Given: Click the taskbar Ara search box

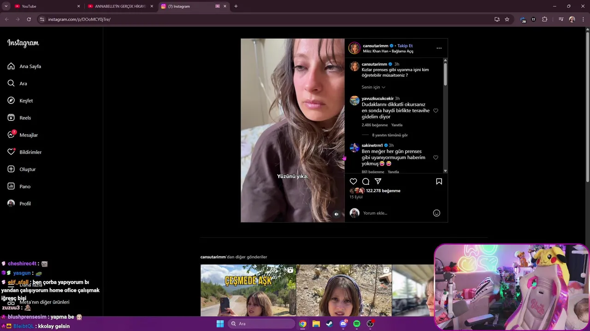Looking at the screenshot, I should point(261,324).
